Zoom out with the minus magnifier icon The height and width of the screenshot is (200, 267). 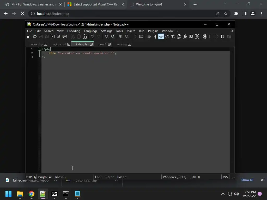click(x=127, y=36)
